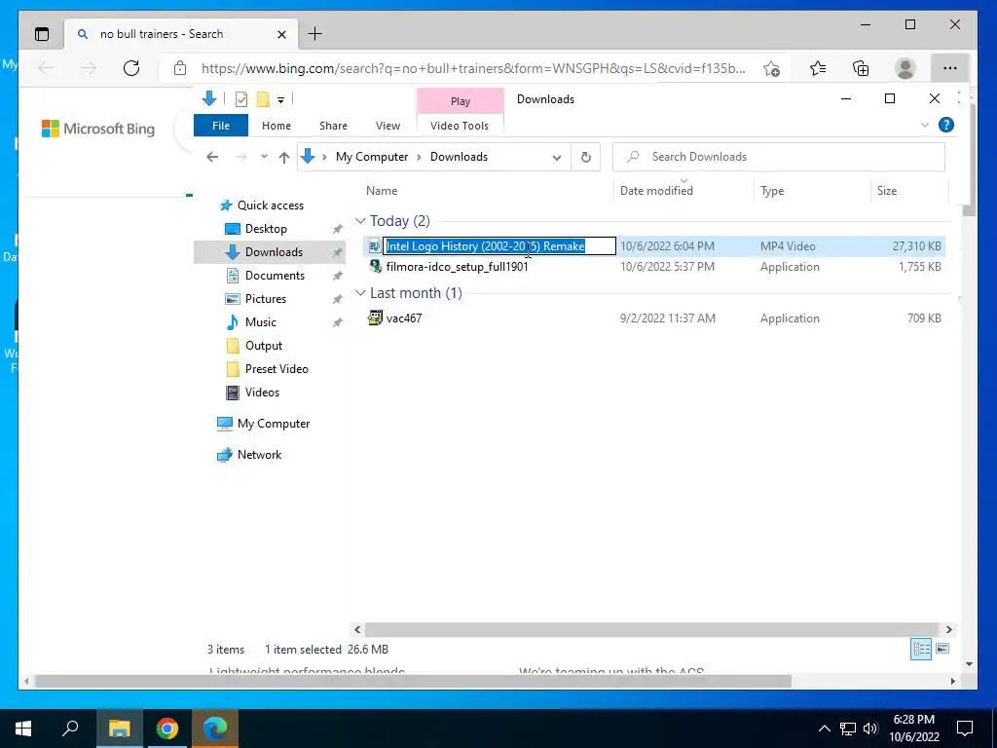Sort by Date modified column
Image resolution: width=997 pixels, height=748 pixels.
pyautogui.click(x=656, y=191)
